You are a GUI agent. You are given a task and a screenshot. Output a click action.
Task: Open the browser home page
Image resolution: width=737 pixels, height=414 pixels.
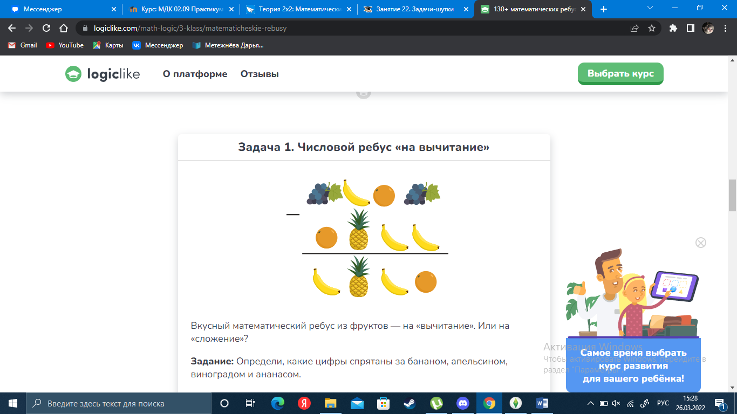(64, 28)
